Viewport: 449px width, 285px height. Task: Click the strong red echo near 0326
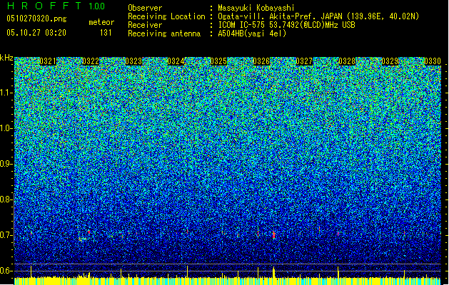click(x=273, y=235)
